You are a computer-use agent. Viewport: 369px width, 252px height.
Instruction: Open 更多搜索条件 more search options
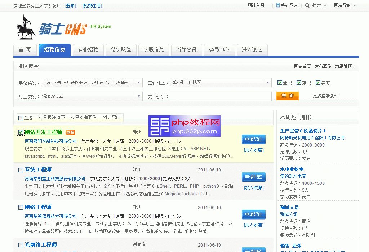(325, 96)
